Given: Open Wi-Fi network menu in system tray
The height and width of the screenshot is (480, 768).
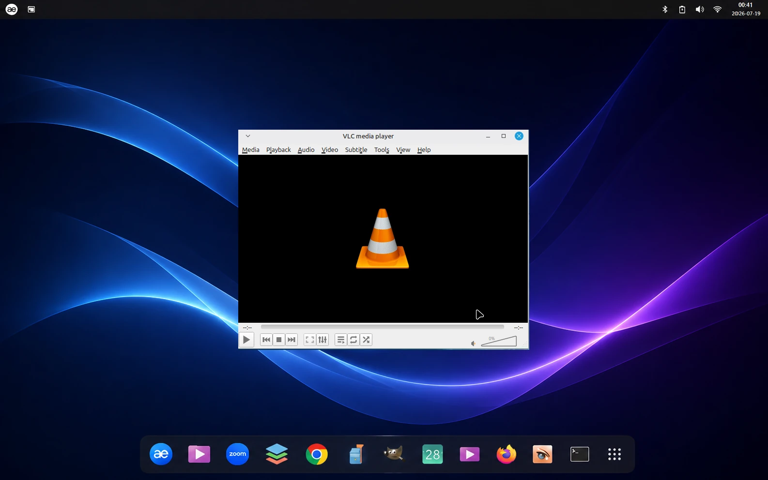Looking at the screenshot, I should (718, 9).
